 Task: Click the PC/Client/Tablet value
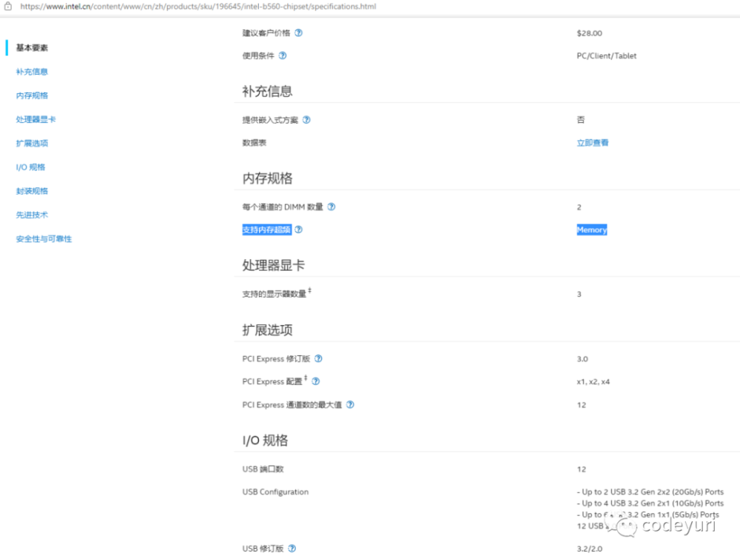607,56
